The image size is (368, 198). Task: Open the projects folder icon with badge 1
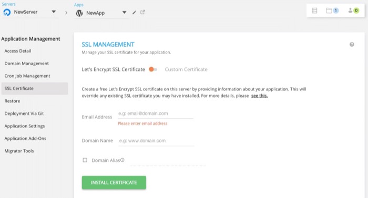332,11
